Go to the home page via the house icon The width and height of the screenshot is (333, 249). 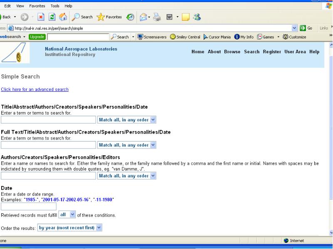[x=63, y=17]
